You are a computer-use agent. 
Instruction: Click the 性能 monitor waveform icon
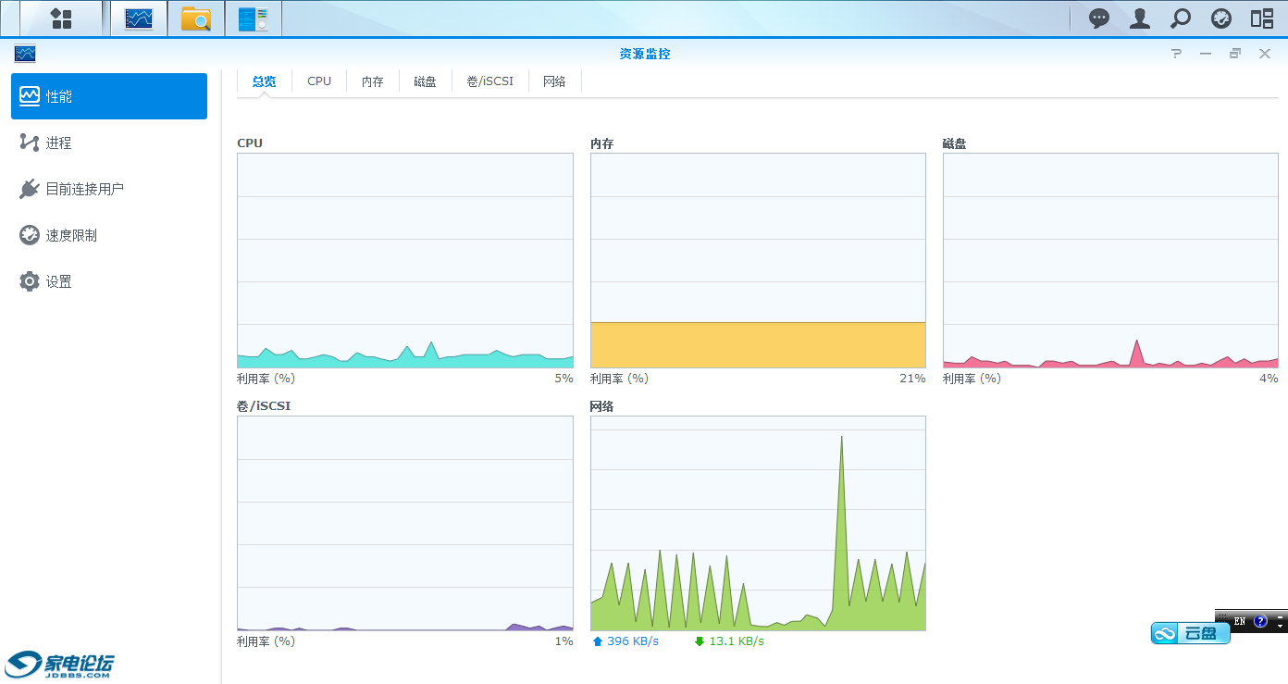30,96
